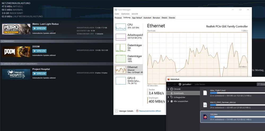The width and height of the screenshot is (265, 131).
Task: Select the Arbeitsspeicher graph thumbnail
Action: (x=121, y=37)
